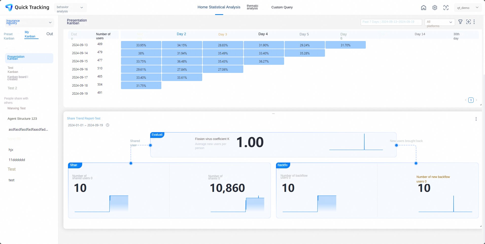Click the Quick Tracking logo
This screenshot has width=485, height=244.
27,7
